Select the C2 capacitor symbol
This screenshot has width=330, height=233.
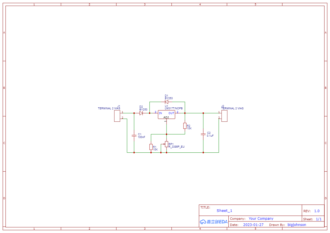[x=203, y=134]
